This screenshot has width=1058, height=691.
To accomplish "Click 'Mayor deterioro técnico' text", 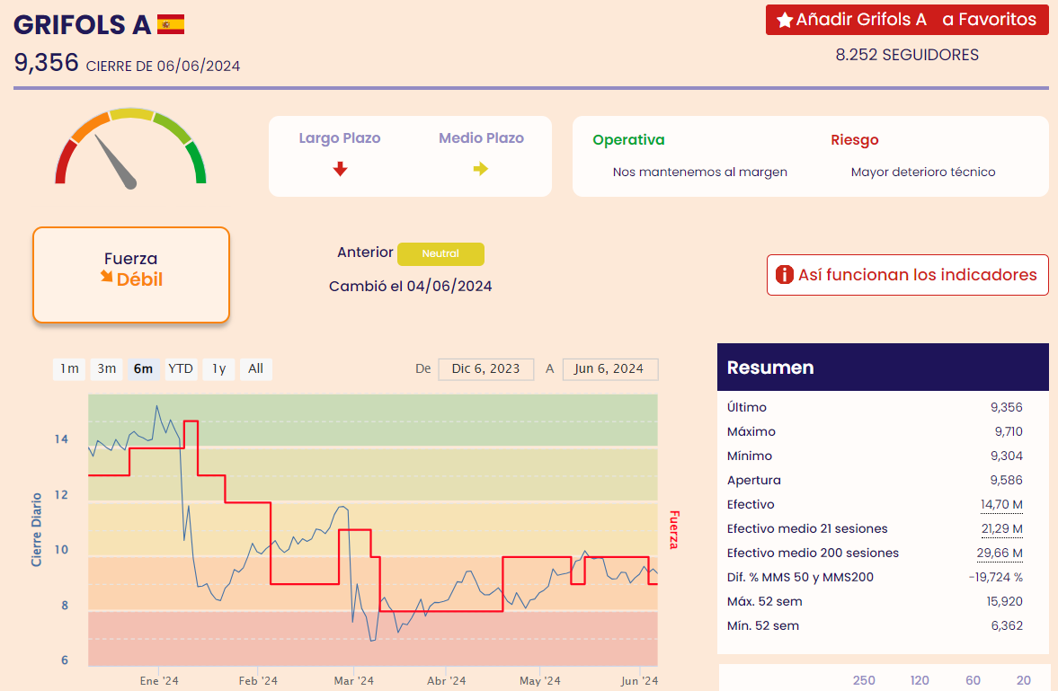I will tap(923, 172).
